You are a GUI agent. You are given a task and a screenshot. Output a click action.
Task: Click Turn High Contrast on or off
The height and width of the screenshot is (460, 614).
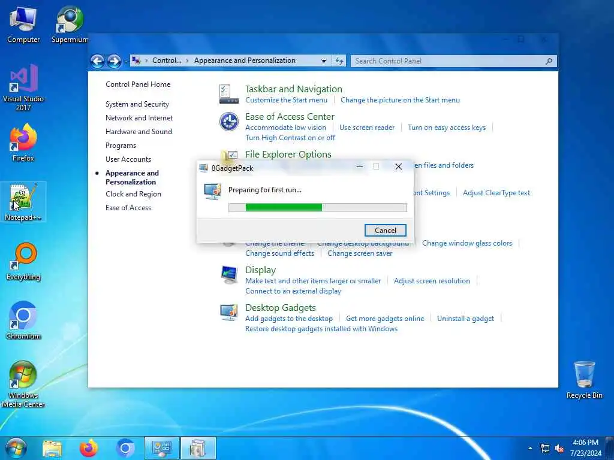(290, 138)
